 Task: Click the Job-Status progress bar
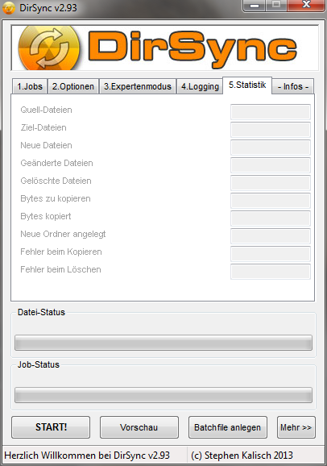(x=163, y=395)
